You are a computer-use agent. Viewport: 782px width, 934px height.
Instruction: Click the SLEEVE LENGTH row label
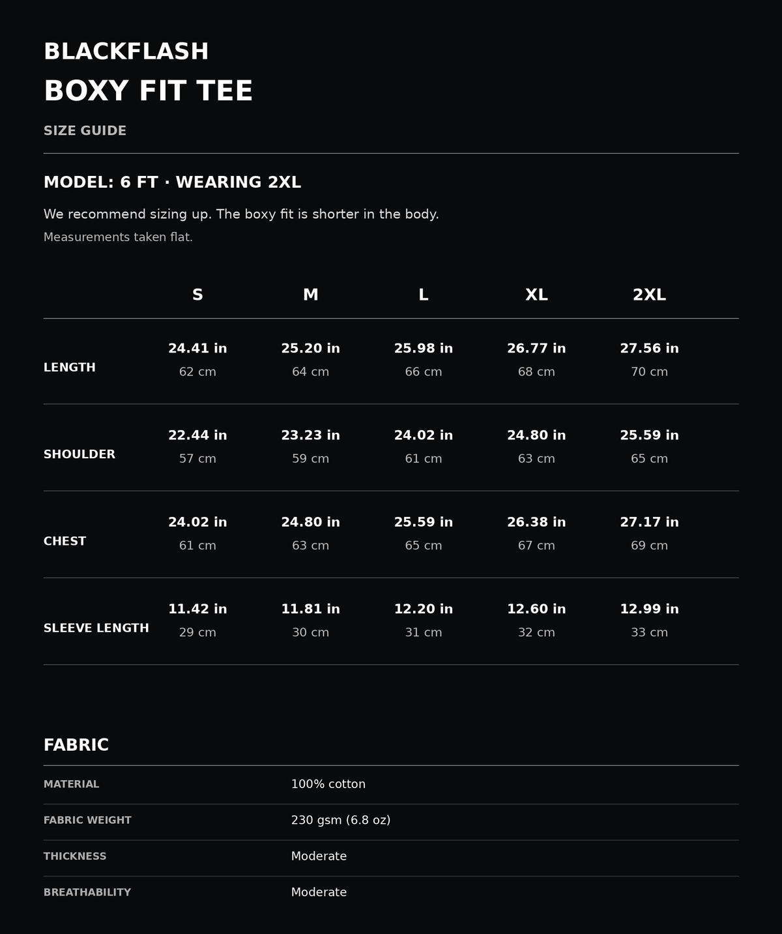click(x=96, y=628)
